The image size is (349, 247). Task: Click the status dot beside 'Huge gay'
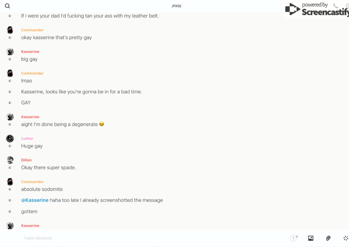pyautogui.click(x=10, y=146)
